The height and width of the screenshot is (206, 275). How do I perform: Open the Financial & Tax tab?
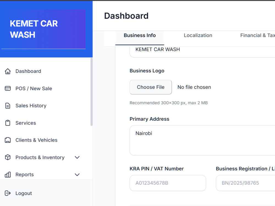tap(257, 35)
